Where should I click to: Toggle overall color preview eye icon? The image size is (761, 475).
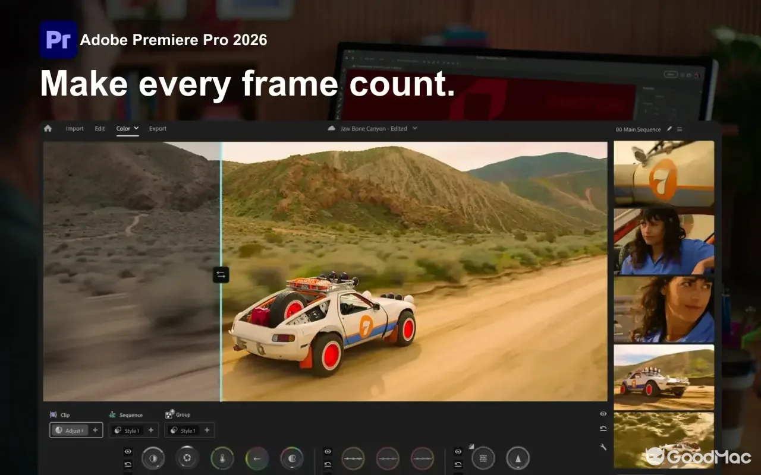[x=603, y=414]
